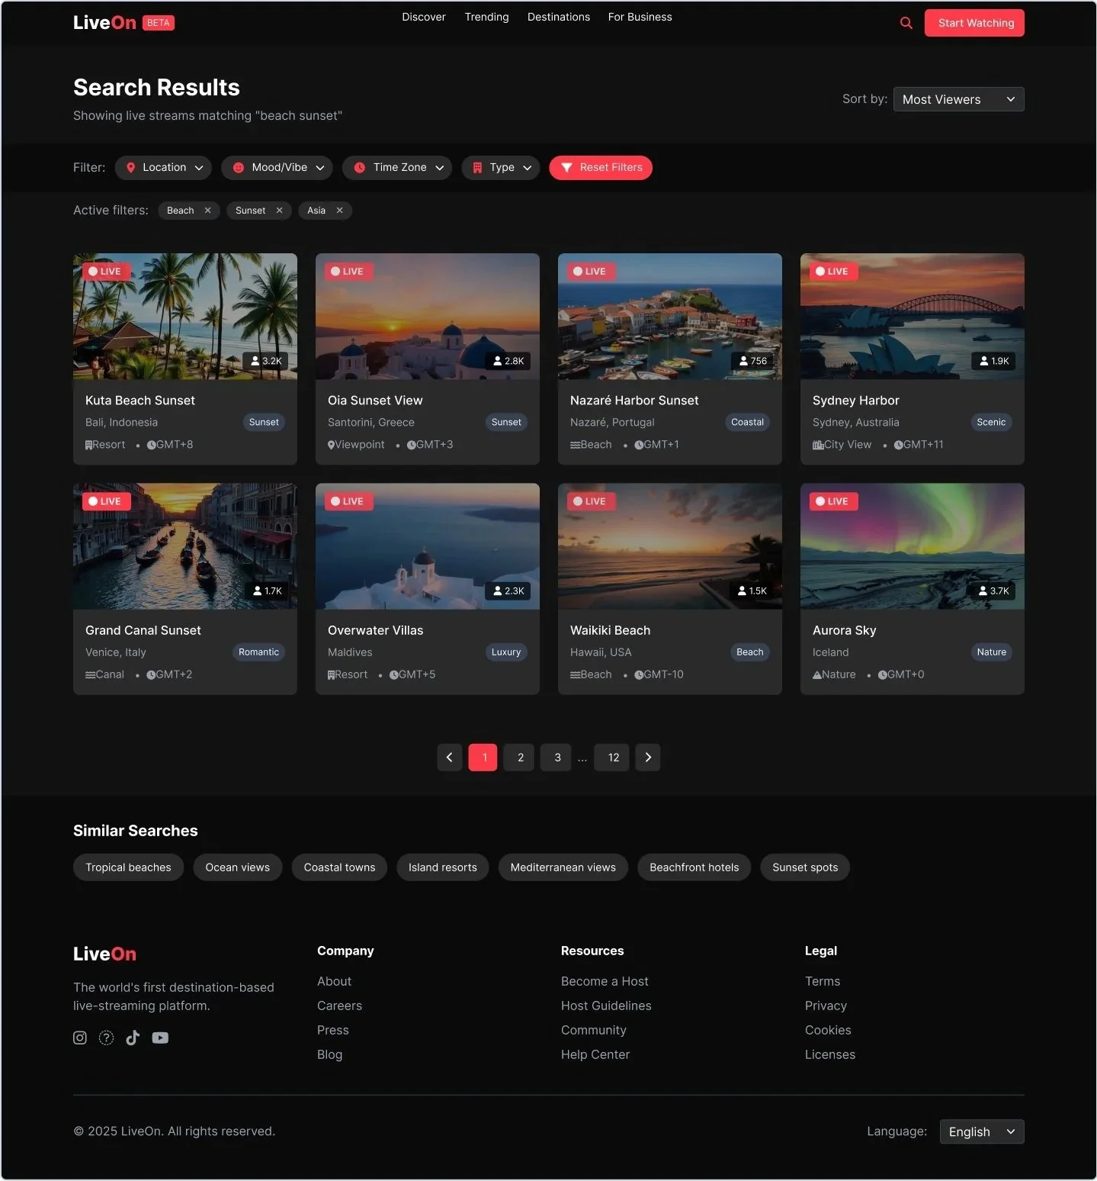Remove the Asia active filter
Viewport: 1097px width, 1181px height.
[x=339, y=211]
